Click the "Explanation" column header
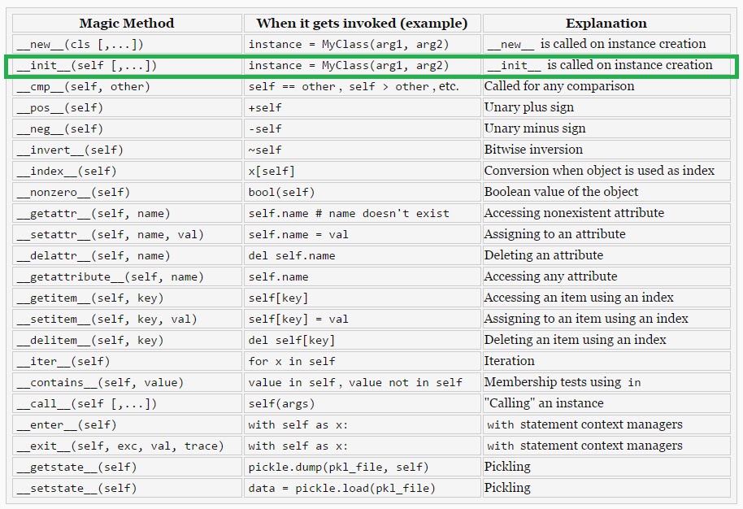This screenshot has height=509, width=743. [x=606, y=23]
